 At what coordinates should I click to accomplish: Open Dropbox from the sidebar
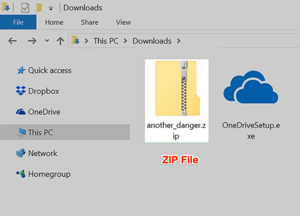43,91
